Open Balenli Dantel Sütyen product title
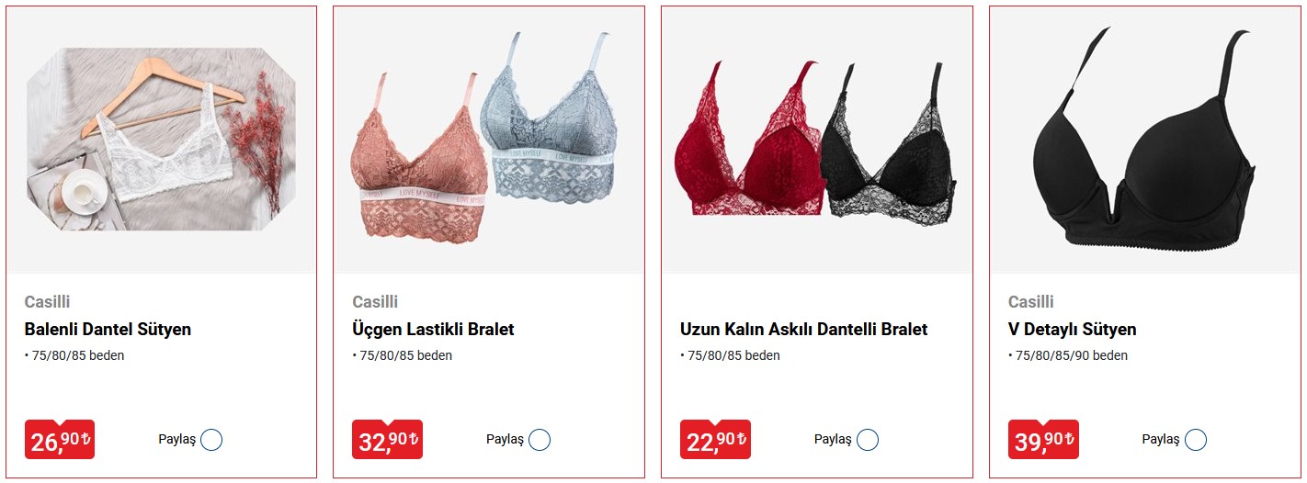1307x483 pixels. tap(108, 329)
